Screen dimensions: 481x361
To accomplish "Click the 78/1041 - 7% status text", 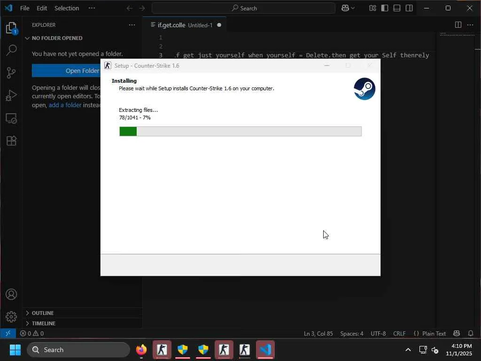I will [x=135, y=118].
